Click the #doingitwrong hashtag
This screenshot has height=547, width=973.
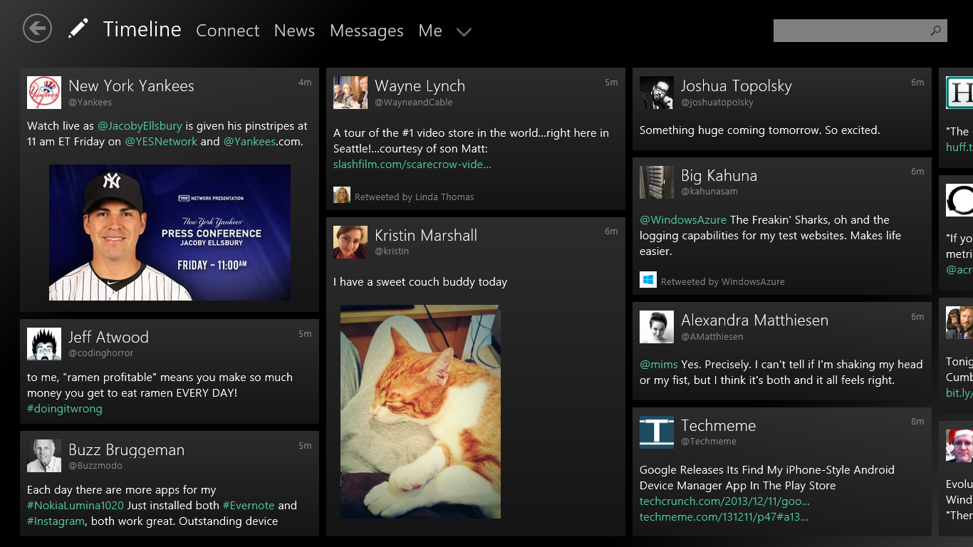point(65,409)
